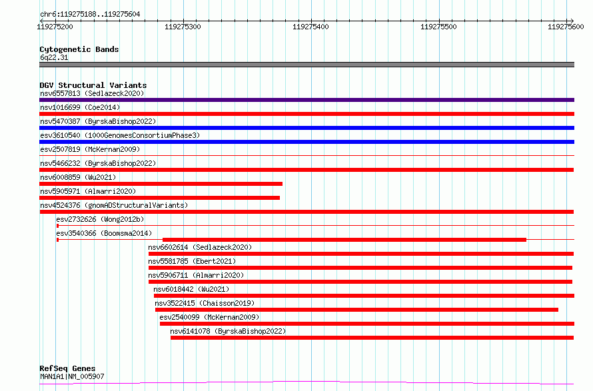Open variant nsv6557813 (Sedlazeck2020) label

click(92, 93)
